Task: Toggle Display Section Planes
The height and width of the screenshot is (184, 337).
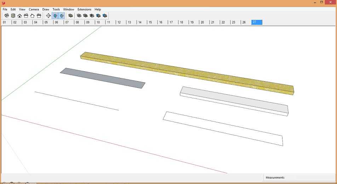Action: [55, 16]
